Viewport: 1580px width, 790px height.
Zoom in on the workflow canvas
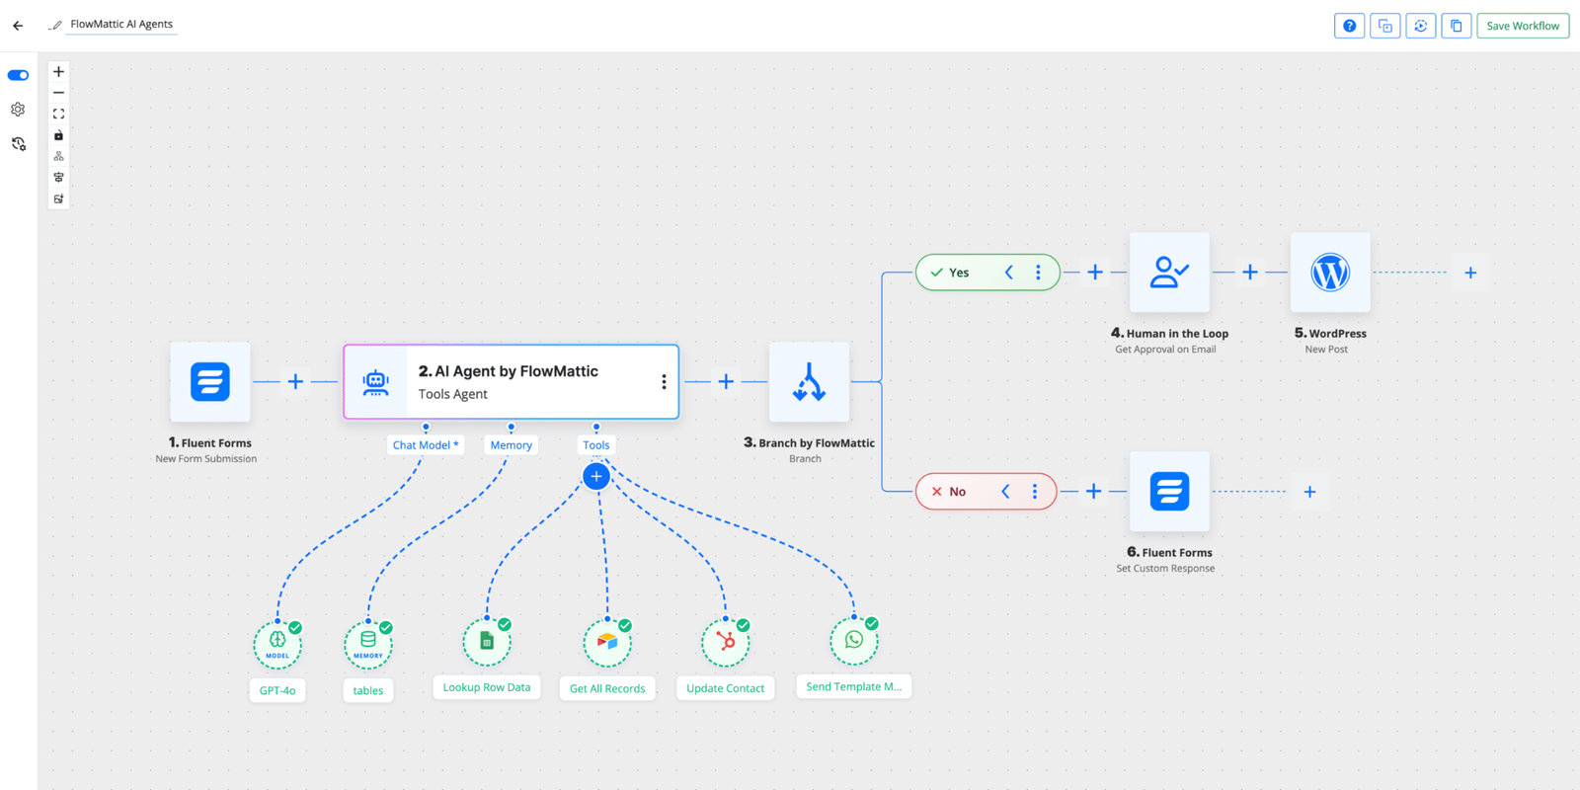(58, 72)
